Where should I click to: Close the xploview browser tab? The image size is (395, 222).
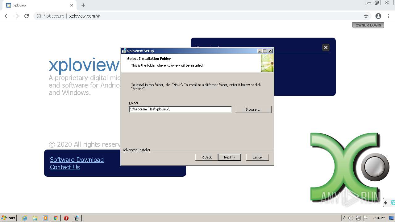click(72, 5)
